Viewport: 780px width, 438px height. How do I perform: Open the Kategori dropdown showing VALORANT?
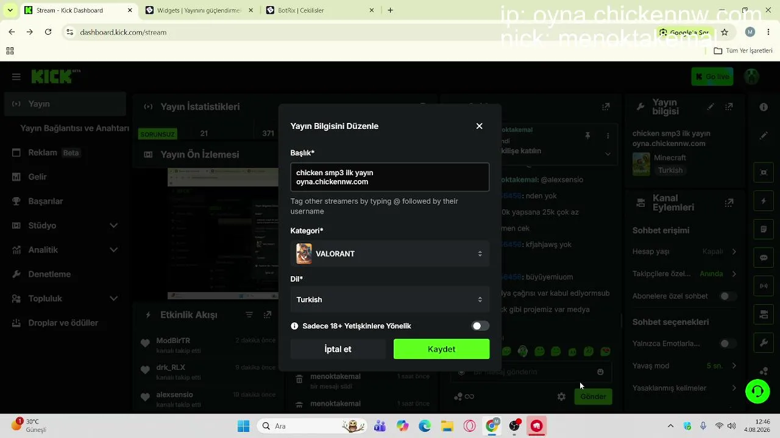point(390,254)
